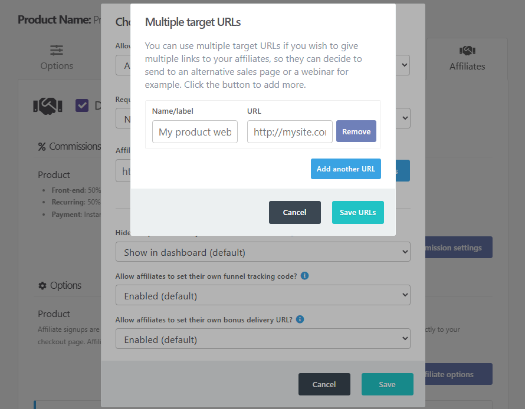Toggle the purple checkbox beside the handshake icon
Viewport: 525px width, 409px height.
[x=82, y=105]
